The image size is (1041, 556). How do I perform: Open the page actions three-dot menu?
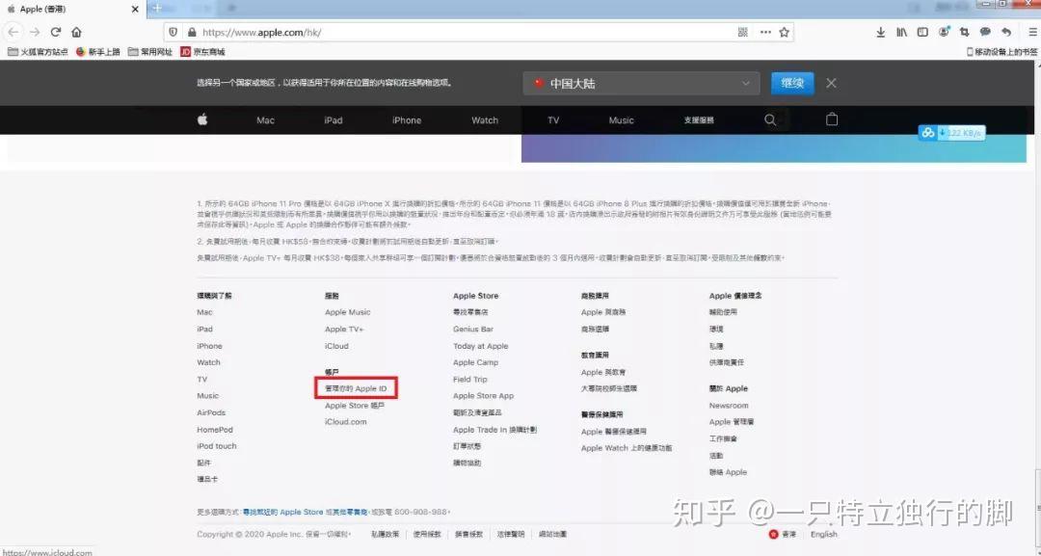pos(765,32)
